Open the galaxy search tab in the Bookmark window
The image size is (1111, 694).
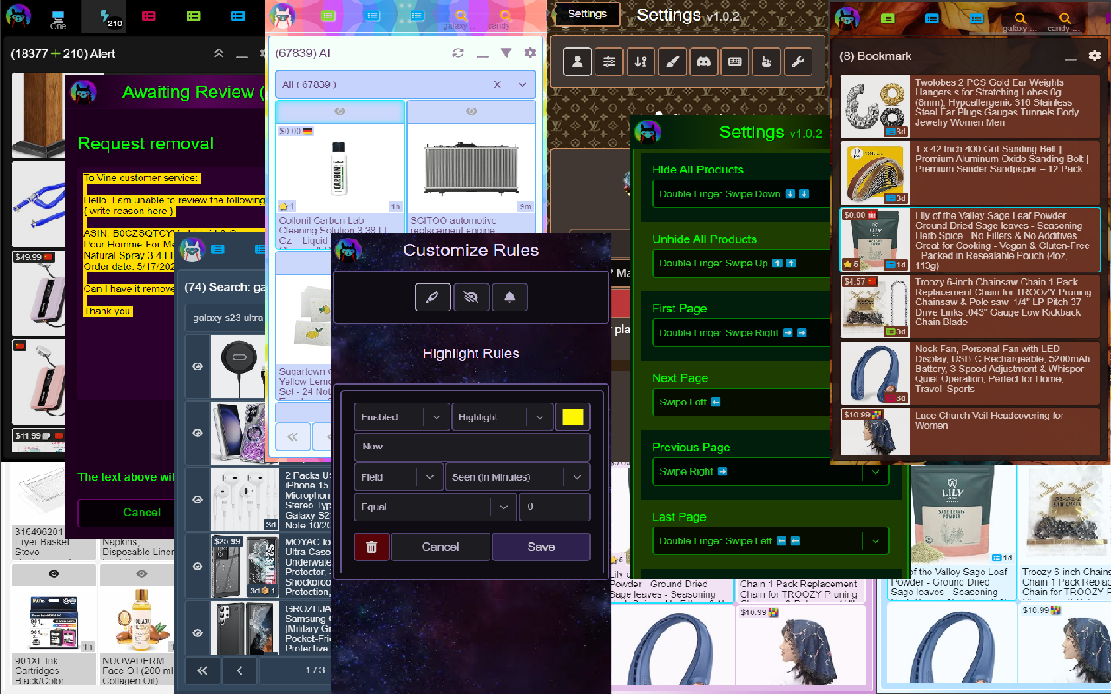click(x=1021, y=18)
